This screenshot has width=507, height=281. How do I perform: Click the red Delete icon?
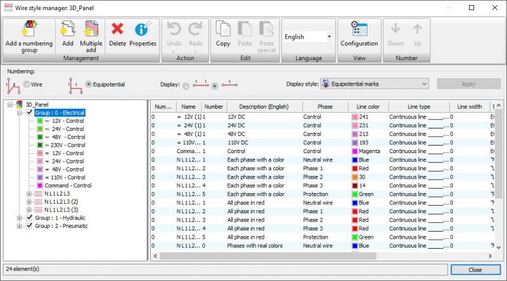tap(117, 29)
